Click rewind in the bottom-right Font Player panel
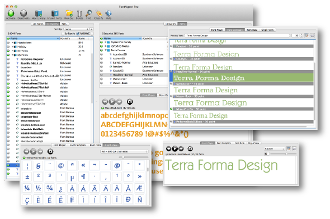The image size is (330, 219). 169,149
